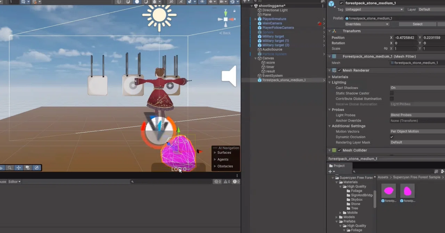Enable Static Shadow Caster checkbox
The image size is (445, 233).
[392, 93]
